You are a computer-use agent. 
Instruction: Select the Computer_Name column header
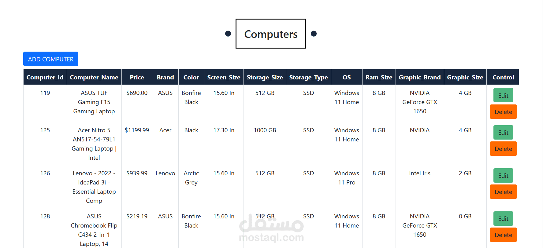94,77
